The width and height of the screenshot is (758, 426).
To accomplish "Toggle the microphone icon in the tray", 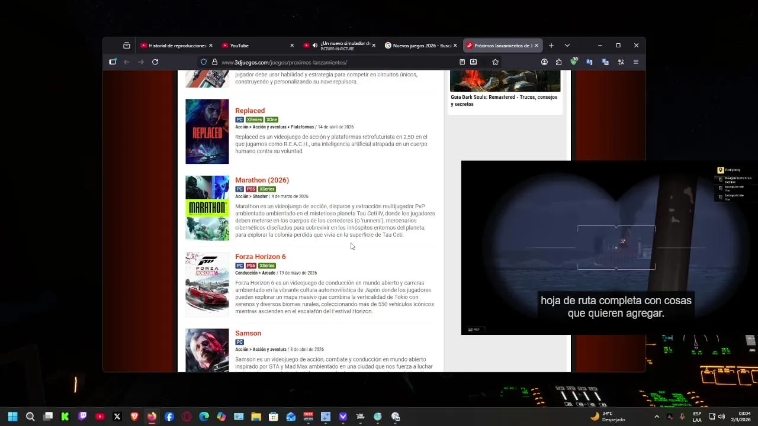I will 682,417.
